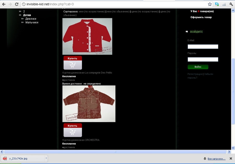The width and height of the screenshot is (235, 164).
Task: Focus the Пароль password field
Action: coord(203,59)
